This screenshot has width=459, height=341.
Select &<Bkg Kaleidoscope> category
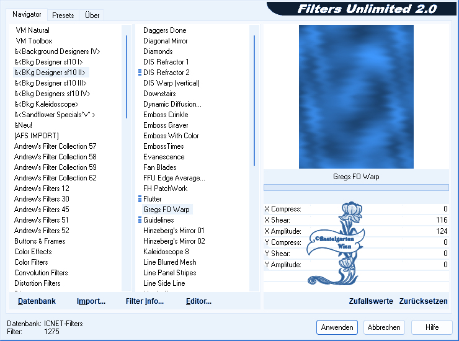(47, 104)
